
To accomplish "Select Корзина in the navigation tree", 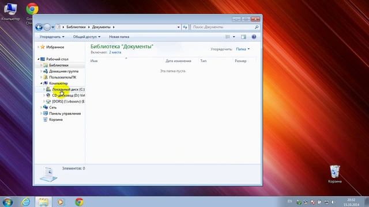I will coord(56,120).
